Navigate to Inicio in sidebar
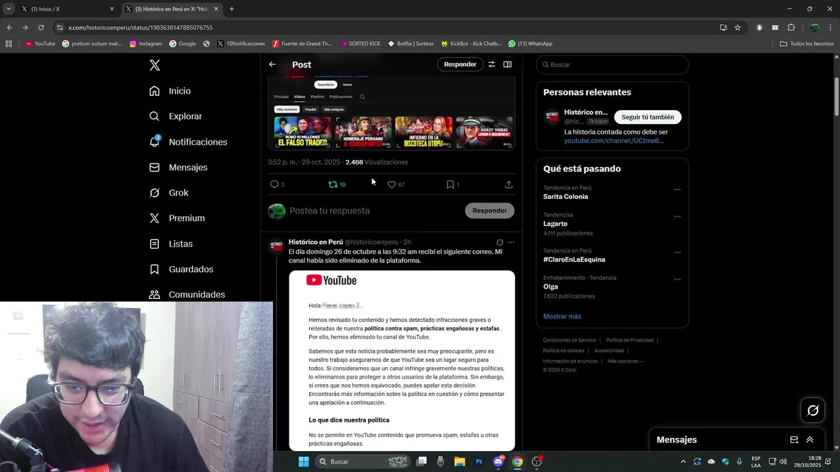This screenshot has width=840, height=472. click(170, 91)
